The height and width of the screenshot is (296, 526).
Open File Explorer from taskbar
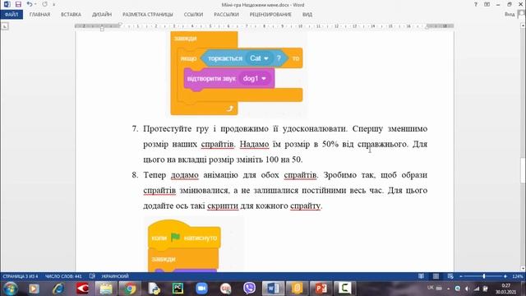pos(106,289)
